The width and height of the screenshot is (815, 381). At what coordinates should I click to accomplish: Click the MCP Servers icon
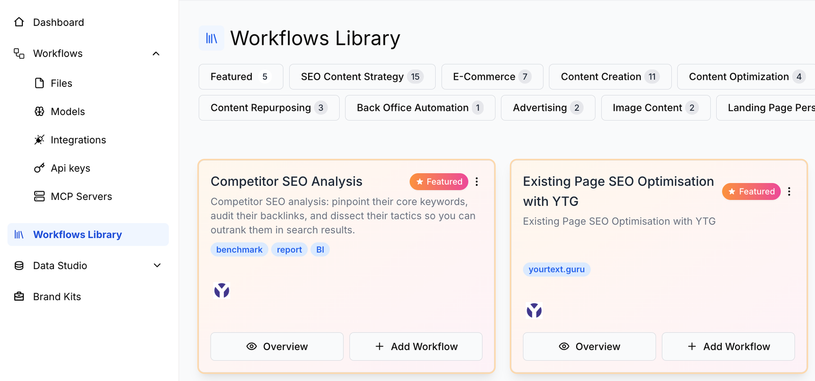pyautogui.click(x=39, y=196)
